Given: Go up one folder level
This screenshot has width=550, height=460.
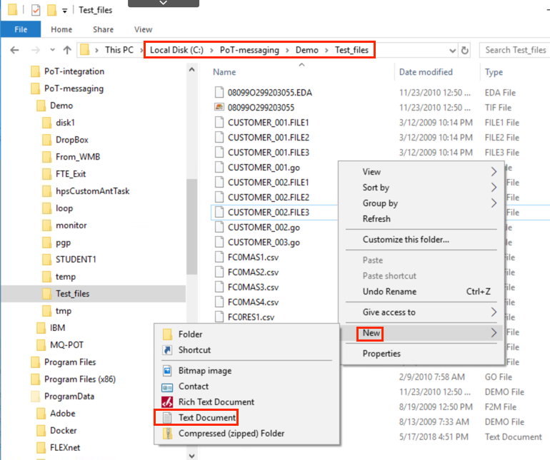Looking at the screenshot, I should coord(67,50).
